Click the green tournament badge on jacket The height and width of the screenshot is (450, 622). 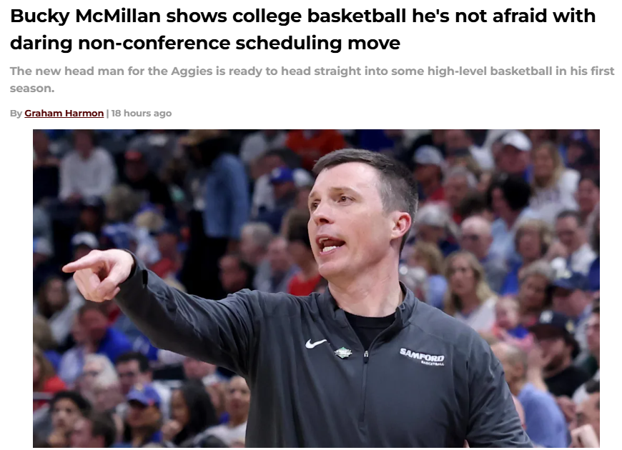[x=342, y=352]
